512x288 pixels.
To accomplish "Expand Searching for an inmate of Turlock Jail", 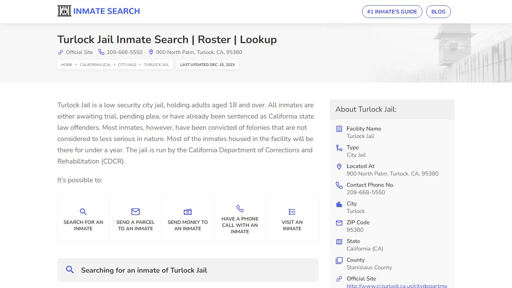I will pos(188,270).
